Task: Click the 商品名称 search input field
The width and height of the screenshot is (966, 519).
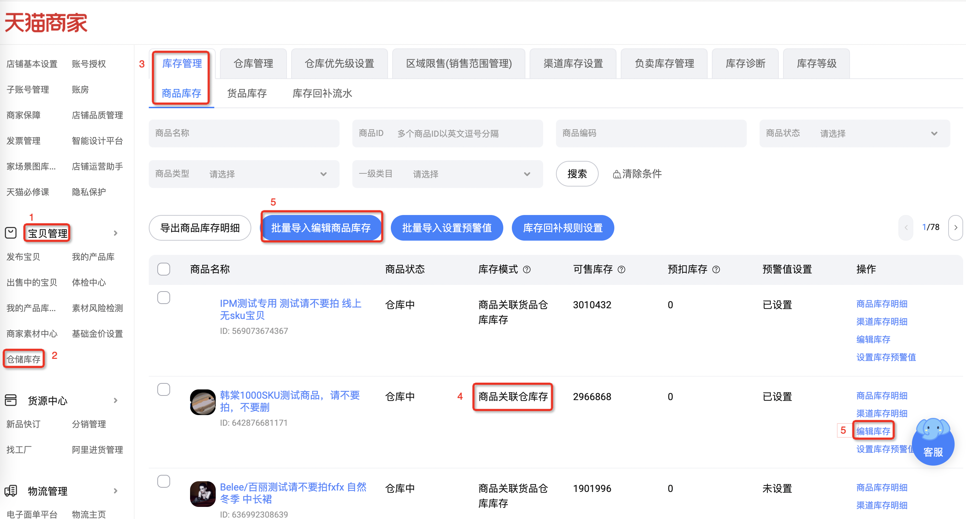Action: point(244,133)
